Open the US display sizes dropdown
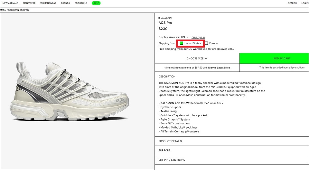The image size is (309, 170). pos(185,37)
